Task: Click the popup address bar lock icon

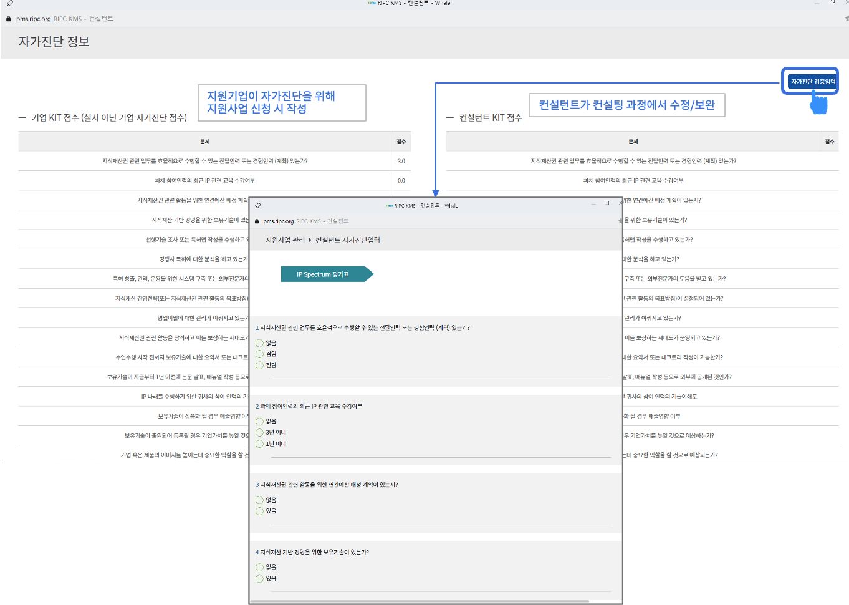Action: pyautogui.click(x=256, y=221)
